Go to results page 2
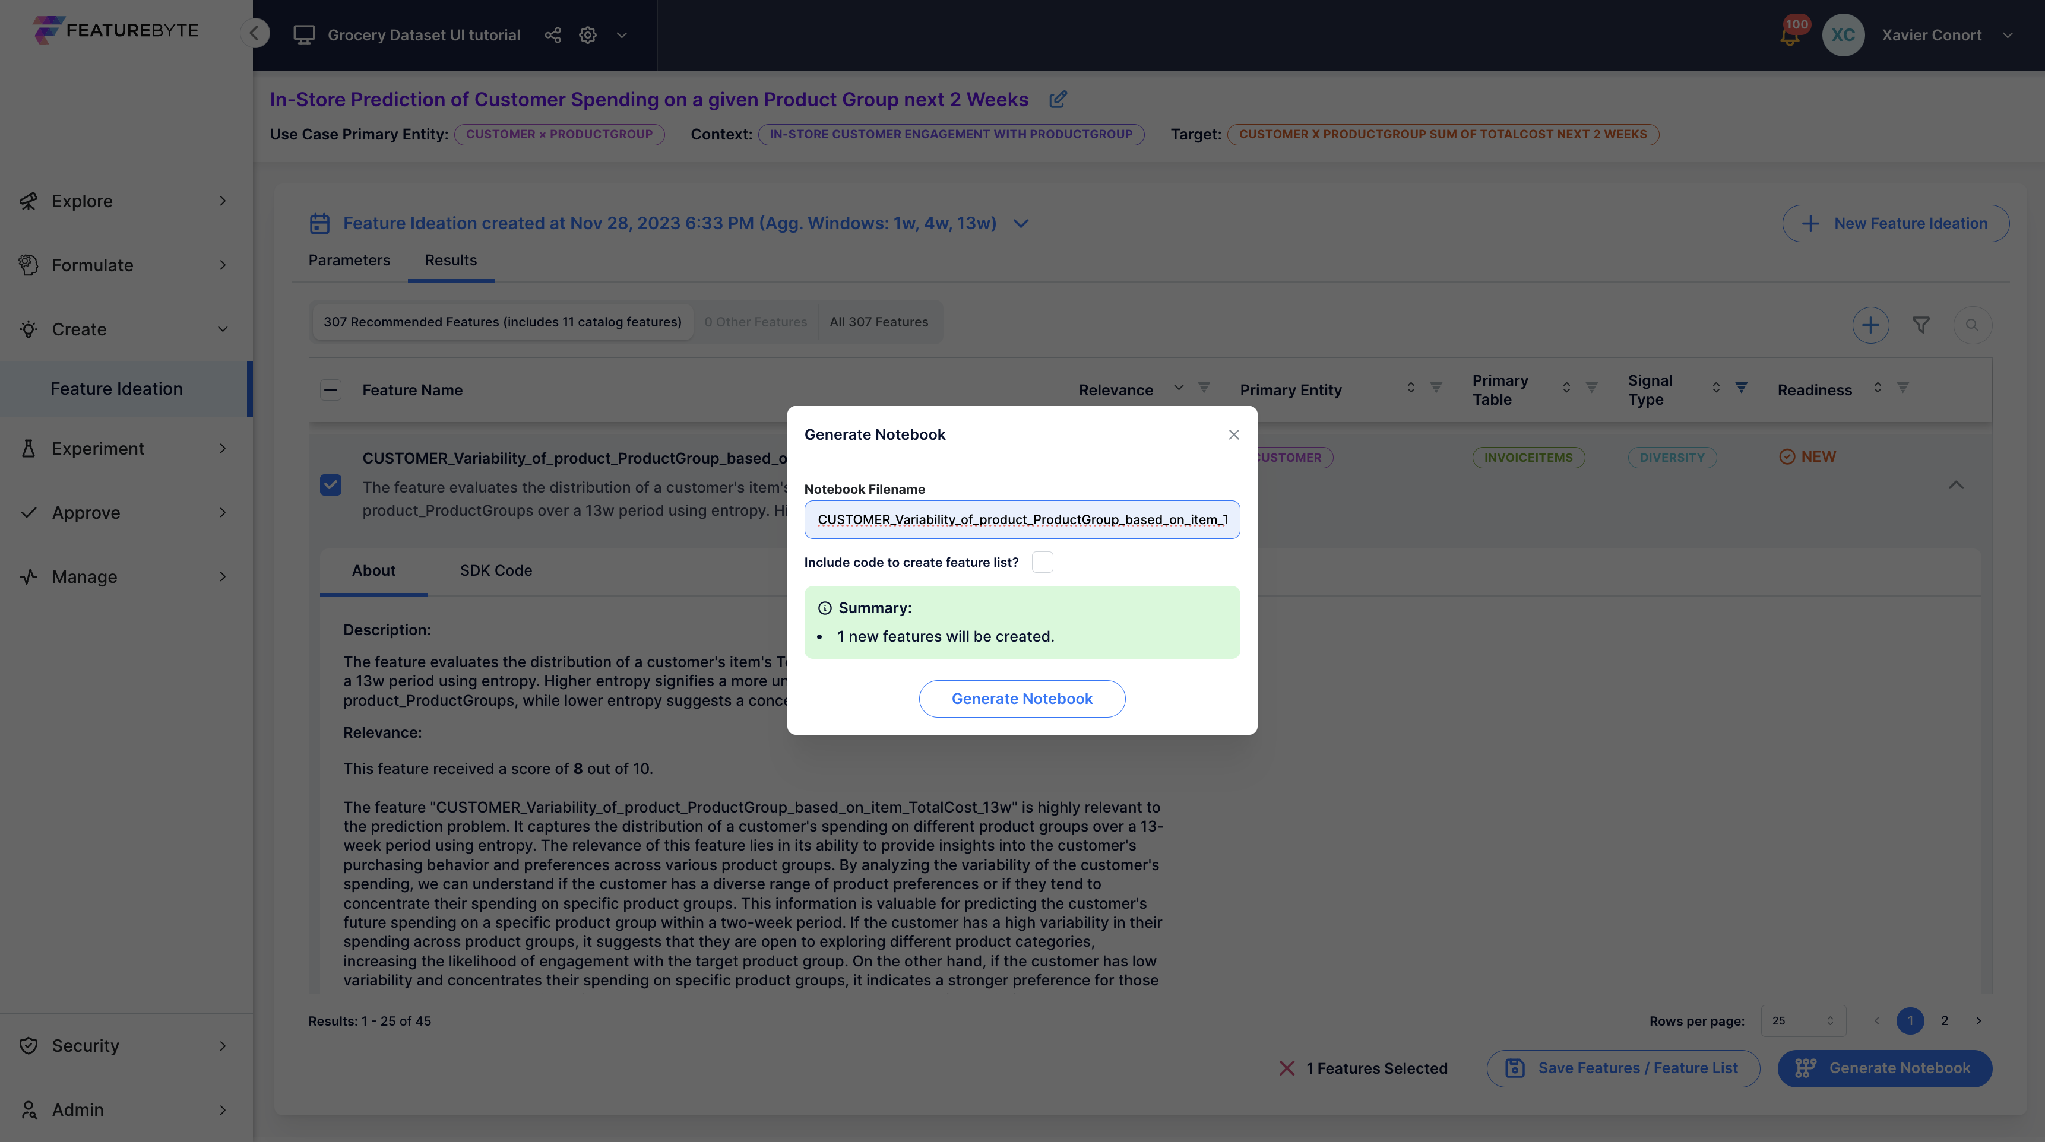 click(1944, 1020)
